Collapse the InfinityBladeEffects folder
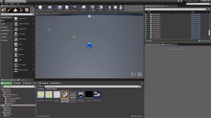211x118 pixels. click(2, 95)
